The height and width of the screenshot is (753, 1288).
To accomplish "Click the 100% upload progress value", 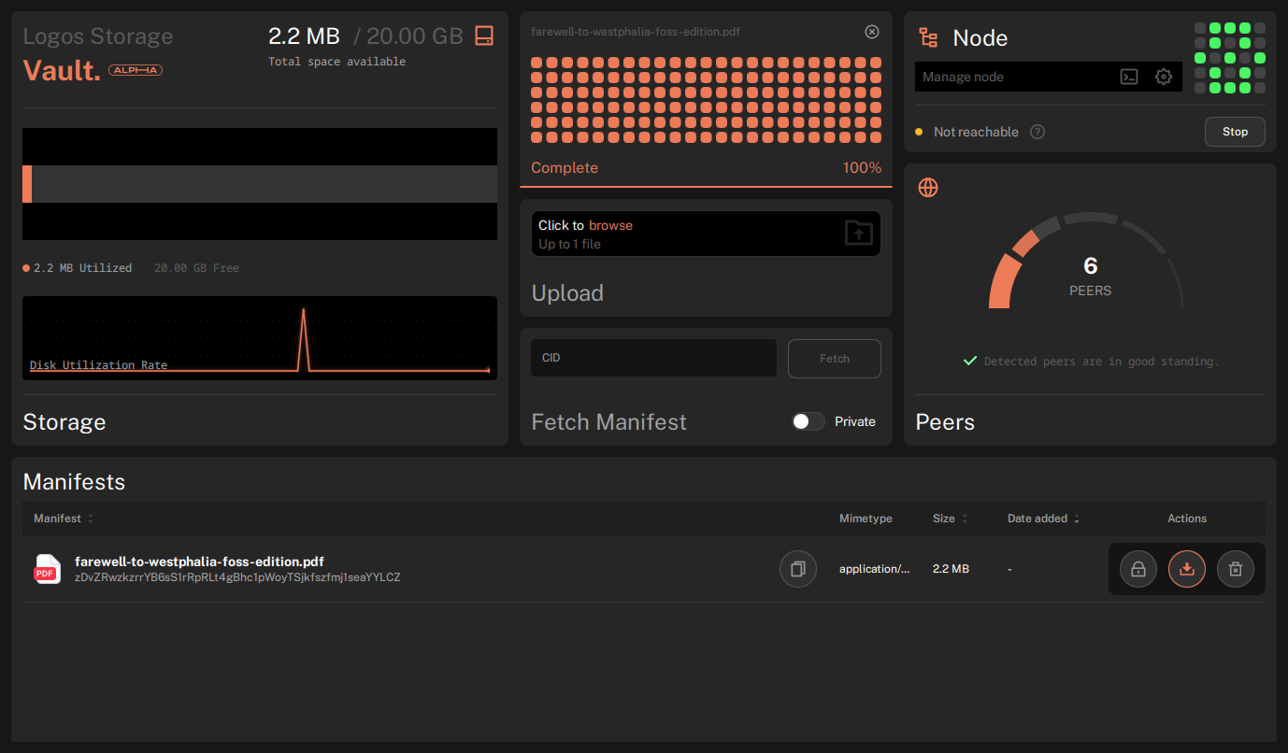I will (862, 168).
